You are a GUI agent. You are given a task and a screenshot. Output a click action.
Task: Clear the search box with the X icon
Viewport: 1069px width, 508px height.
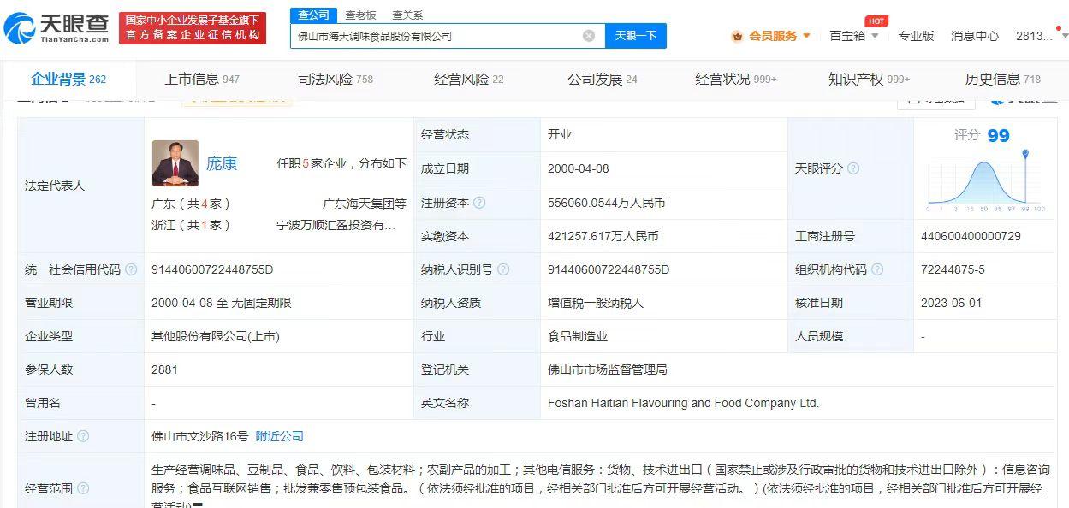point(589,36)
